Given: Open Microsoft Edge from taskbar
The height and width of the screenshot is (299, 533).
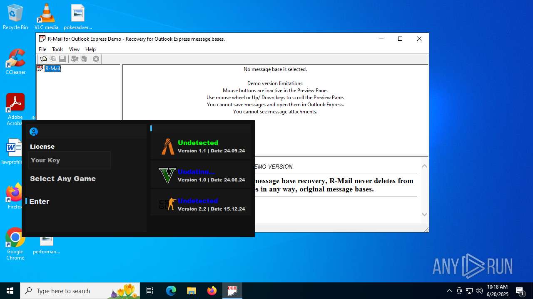Looking at the screenshot, I should point(171,291).
